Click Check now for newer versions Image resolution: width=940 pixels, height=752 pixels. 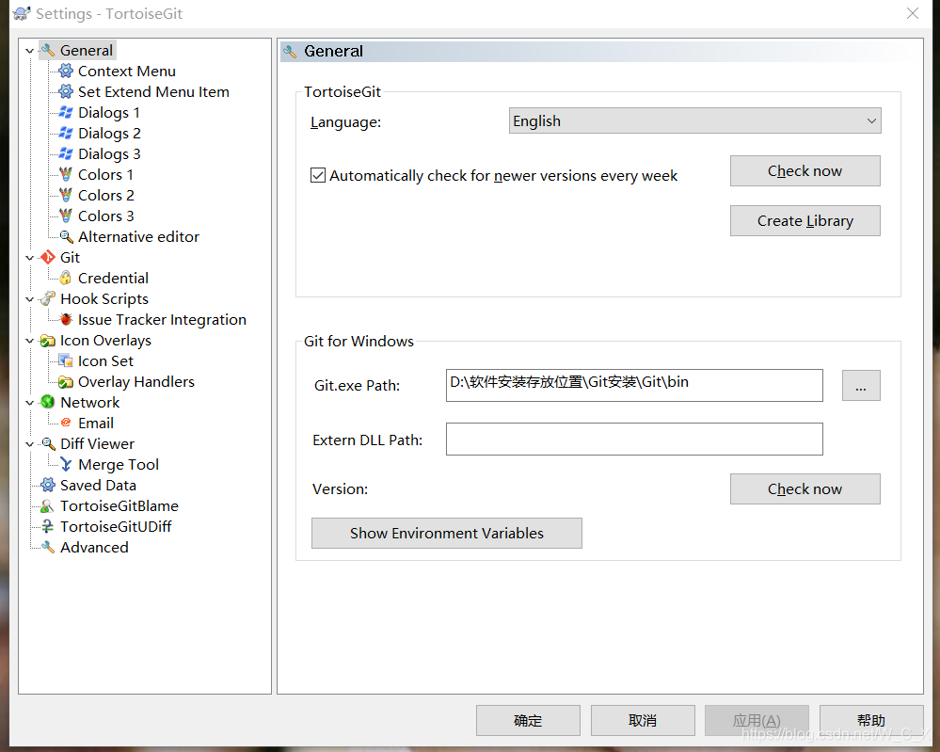[x=805, y=171]
